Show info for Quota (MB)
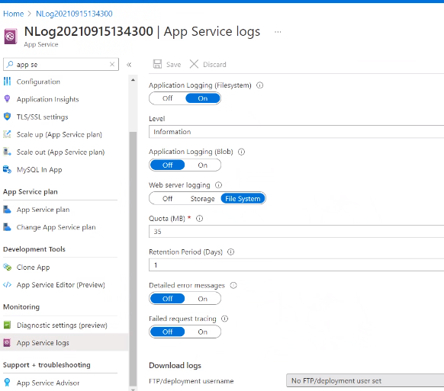Image resolution: width=444 pixels, height=391 pixels. point(199,219)
